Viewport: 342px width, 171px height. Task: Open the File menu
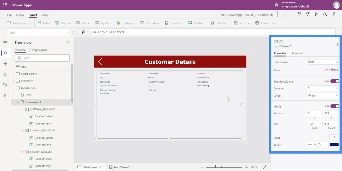coord(9,15)
